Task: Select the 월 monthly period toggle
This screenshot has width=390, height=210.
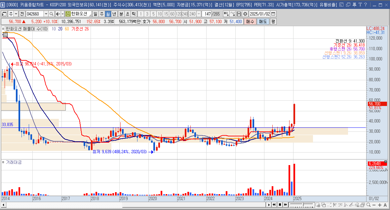Action: point(108,14)
